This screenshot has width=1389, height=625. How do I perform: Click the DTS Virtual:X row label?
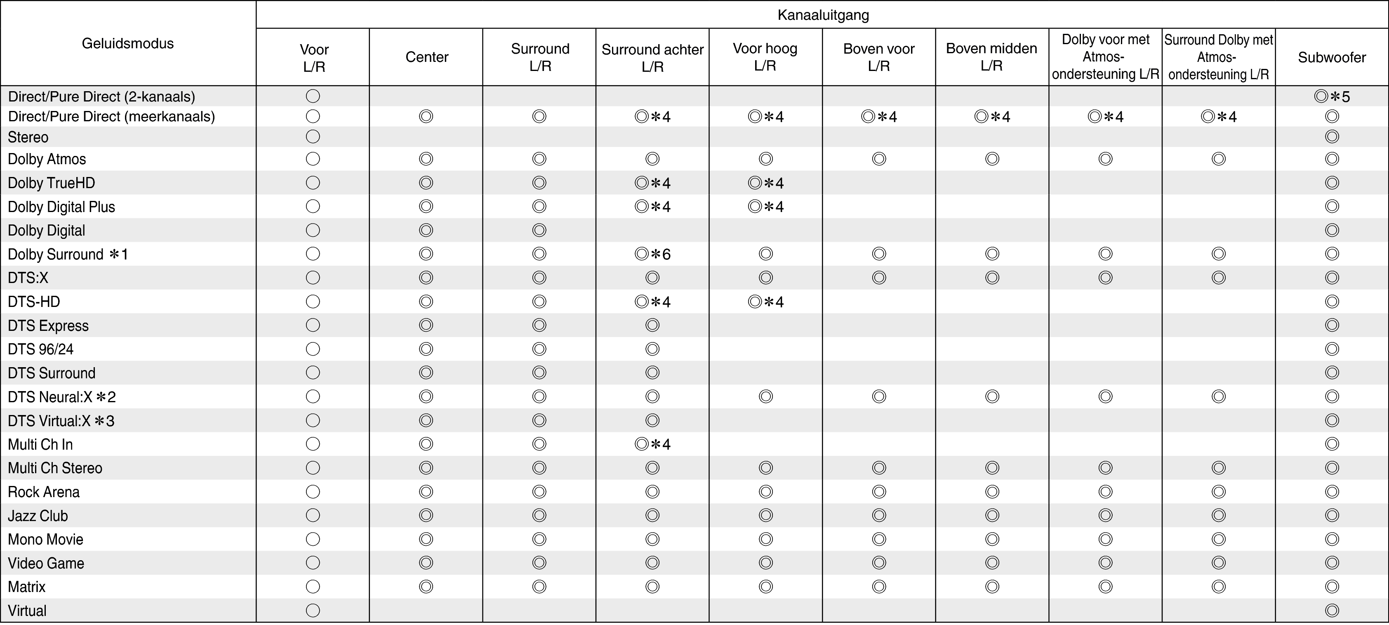(x=61, y=421)
